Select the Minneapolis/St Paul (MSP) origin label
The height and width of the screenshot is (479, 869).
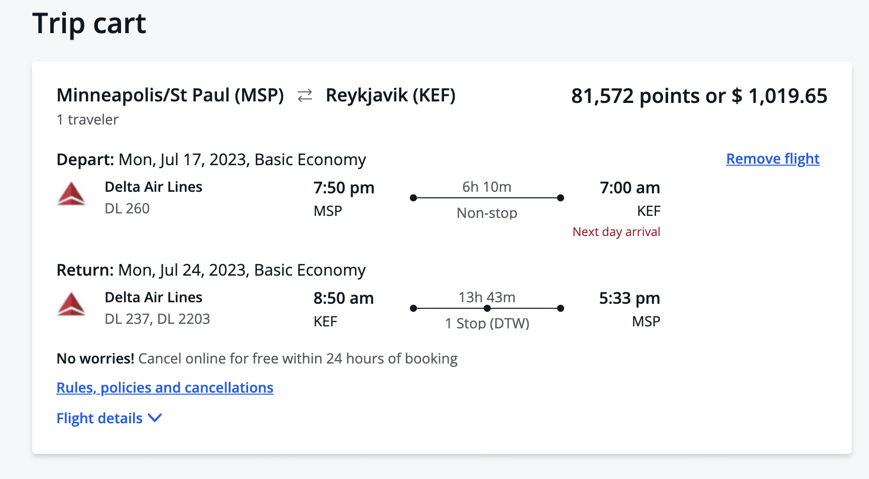point(170,95)
